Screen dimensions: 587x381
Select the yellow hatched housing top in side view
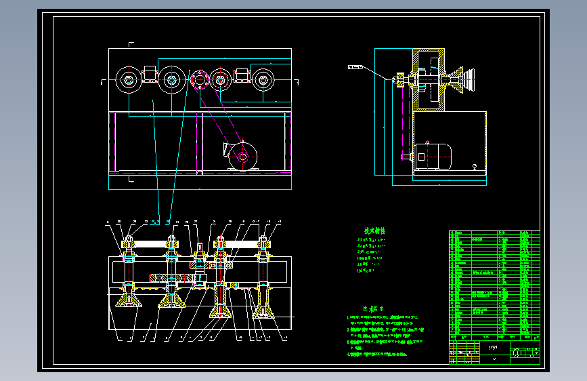(x=429, y=50)
